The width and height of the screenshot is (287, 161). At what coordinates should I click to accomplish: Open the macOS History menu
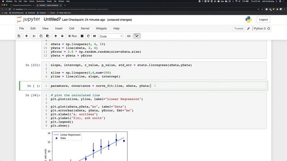click(x=32, y=1)
